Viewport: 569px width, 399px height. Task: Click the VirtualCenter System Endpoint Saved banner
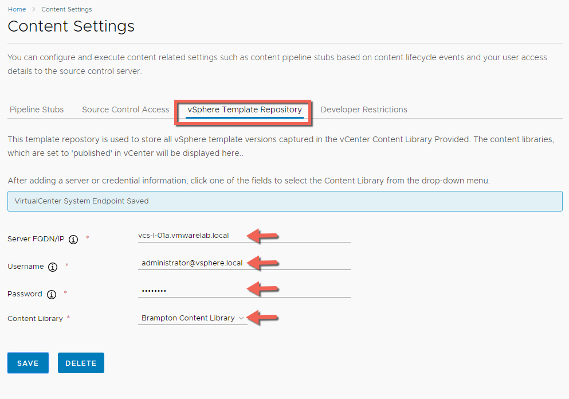point(285,201)
